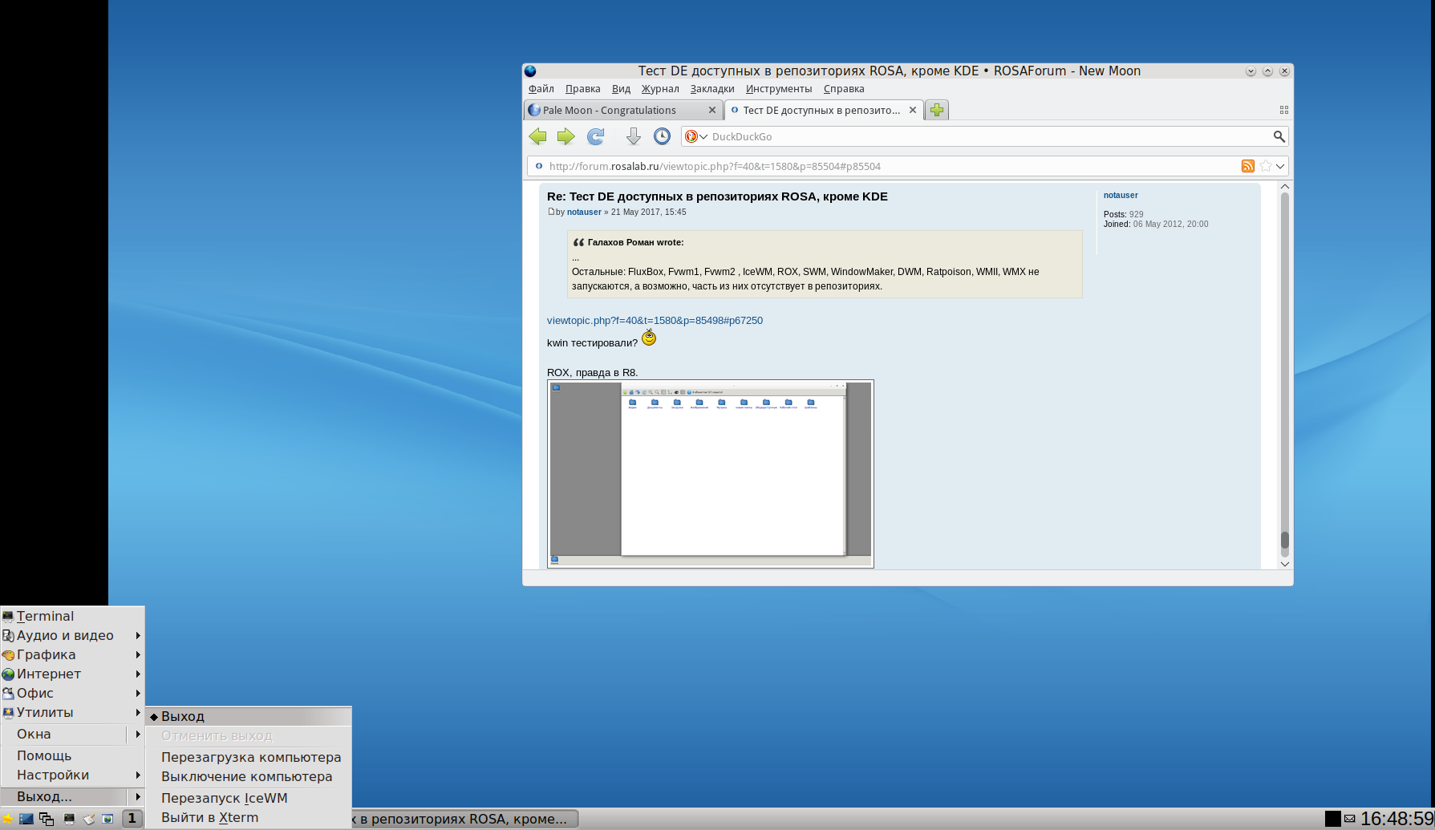Select Перезагрузка компьютера from the menu
Image resolution: width=1435 pixels, height=830 pixels.
pos(250,757)
